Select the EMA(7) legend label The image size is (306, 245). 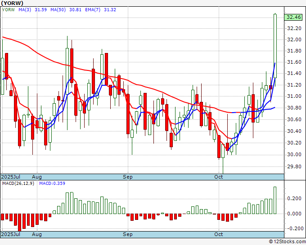point(93,10)
